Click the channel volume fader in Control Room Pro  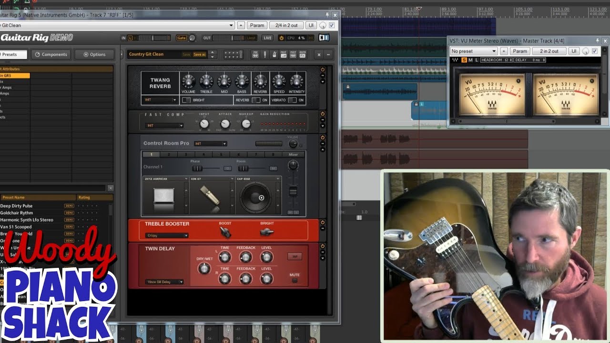pyautogui.click(x=293, y=191)
